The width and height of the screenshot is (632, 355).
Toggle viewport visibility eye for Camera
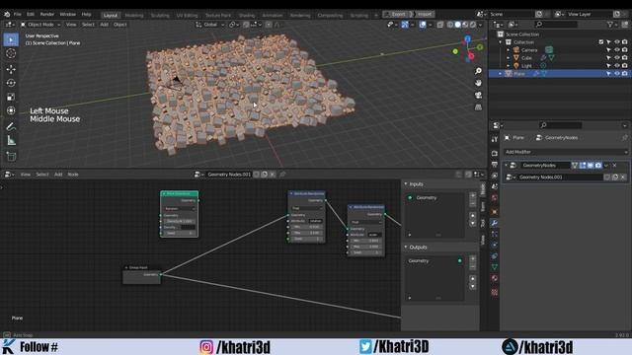coord(616,50)
